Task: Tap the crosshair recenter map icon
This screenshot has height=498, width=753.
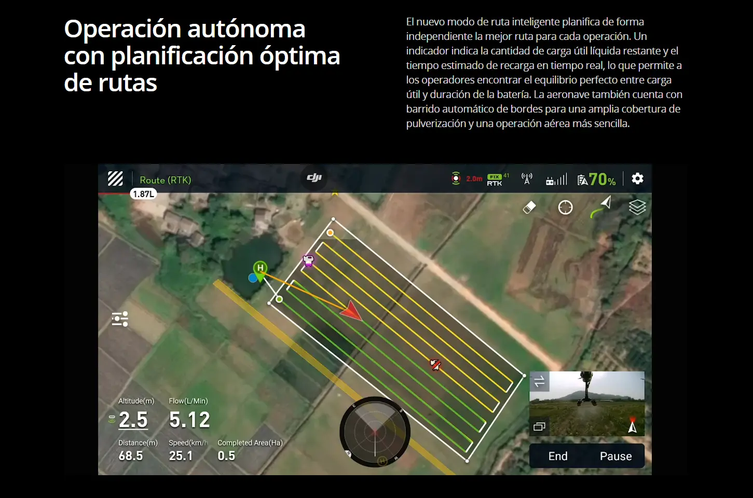Action: 565,208
